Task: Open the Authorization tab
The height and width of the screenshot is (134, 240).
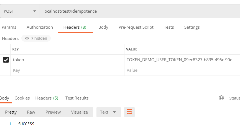Action: (x=40, y=27)
